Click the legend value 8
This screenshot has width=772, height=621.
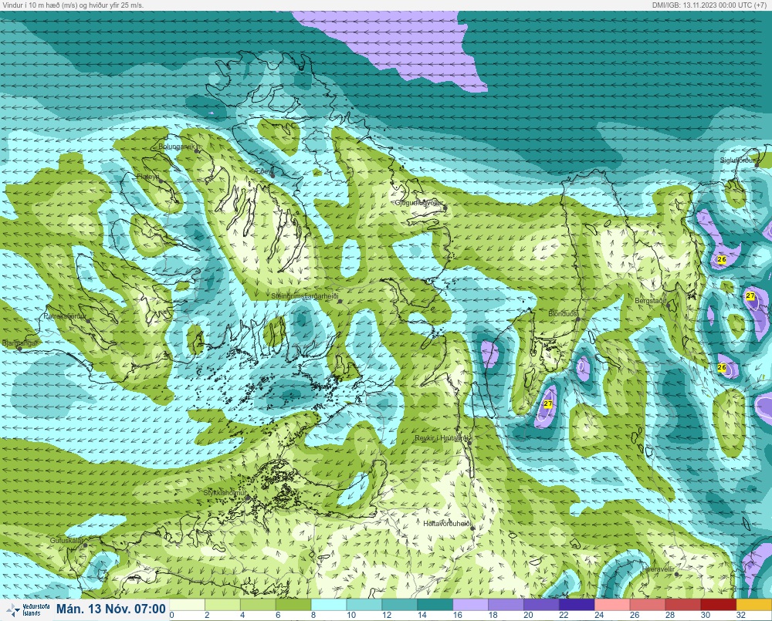[313, 615]
